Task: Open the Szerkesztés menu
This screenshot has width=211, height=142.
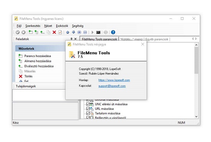Action: pos(33,26)
